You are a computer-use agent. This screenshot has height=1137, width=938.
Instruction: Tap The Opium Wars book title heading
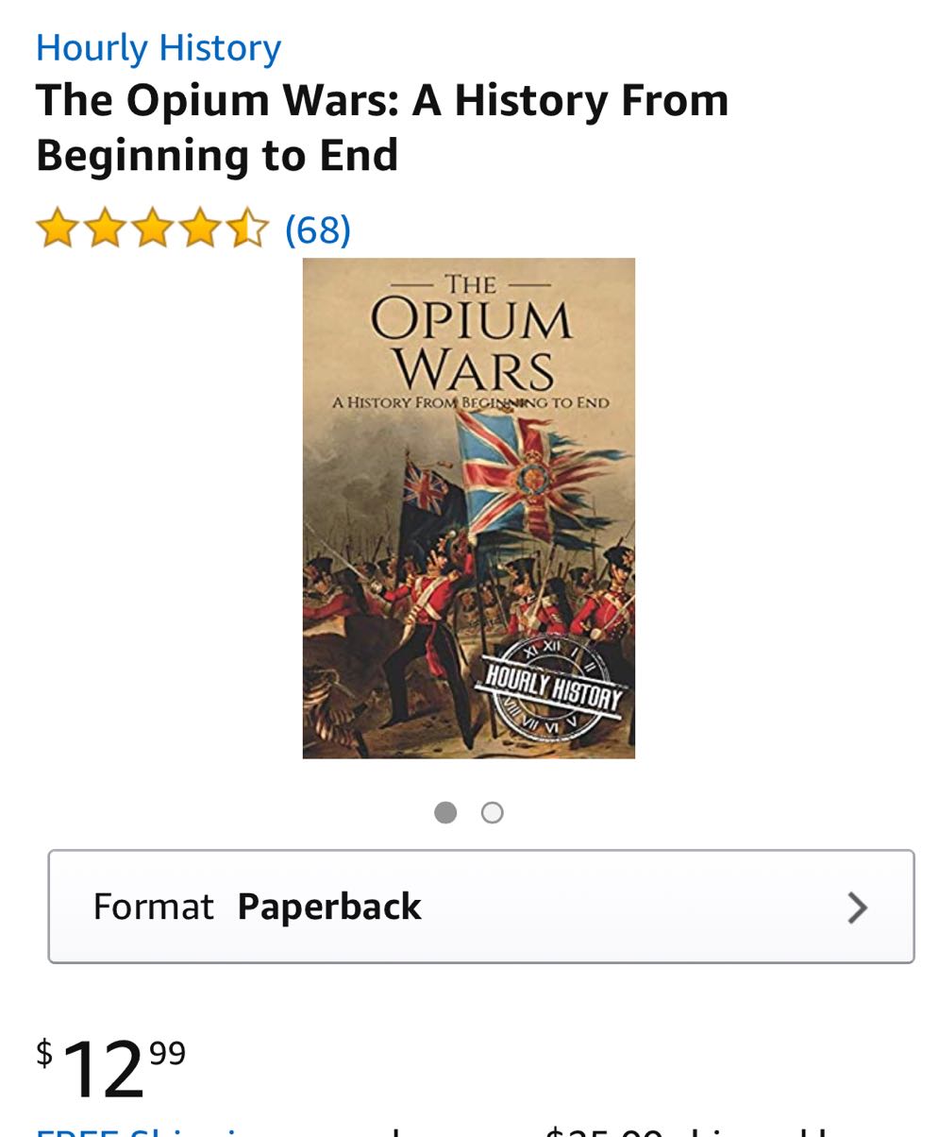(382, 127)
